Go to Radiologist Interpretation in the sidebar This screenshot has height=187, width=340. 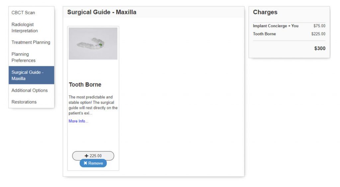(25, 28)
